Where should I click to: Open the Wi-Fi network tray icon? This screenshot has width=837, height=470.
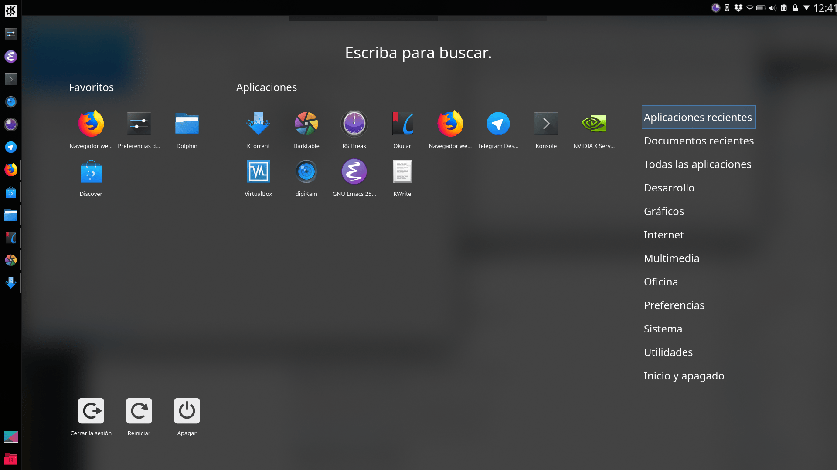click(x=750, y=8)
